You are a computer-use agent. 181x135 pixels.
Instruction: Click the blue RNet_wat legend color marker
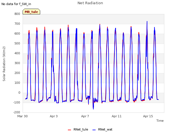[94, 130]
